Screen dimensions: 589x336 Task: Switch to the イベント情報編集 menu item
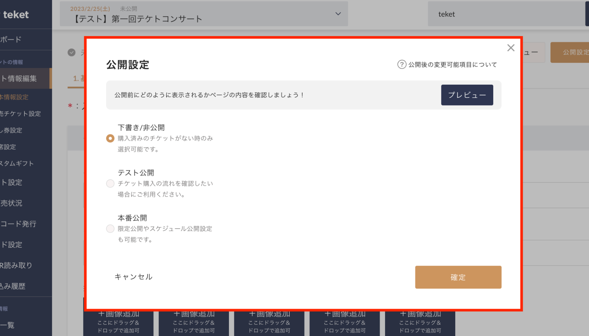18,78
